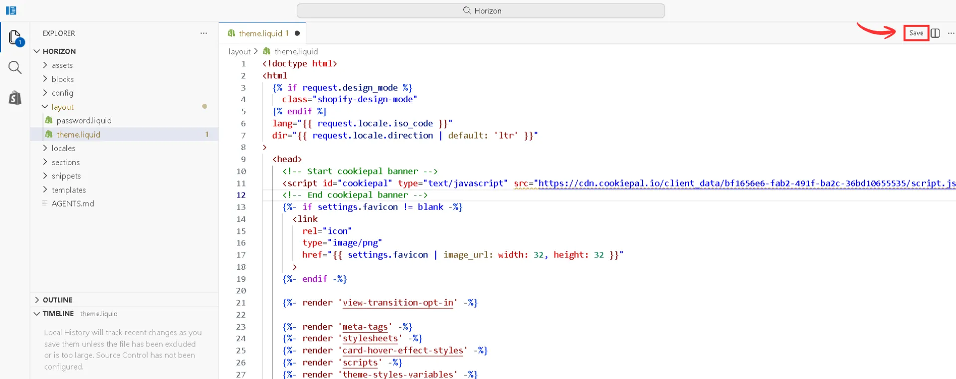Click the unsaved dot on theme.liquid tab
Image resolution: width=956 pixels, height=379 pixels.
pyautogui.click(x=297, y=33)
